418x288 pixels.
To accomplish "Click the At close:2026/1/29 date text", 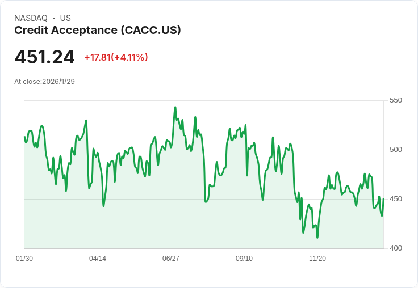I will pos(44,82).
